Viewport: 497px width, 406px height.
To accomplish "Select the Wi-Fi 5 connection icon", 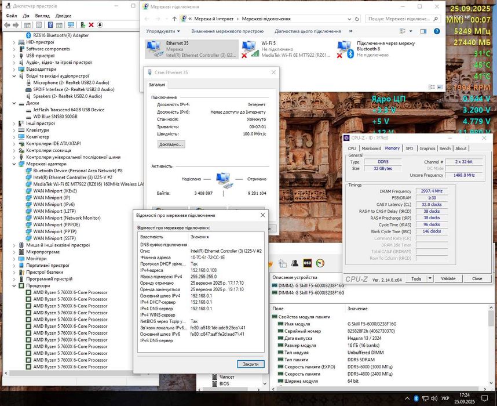I will (x=250, y=49).
